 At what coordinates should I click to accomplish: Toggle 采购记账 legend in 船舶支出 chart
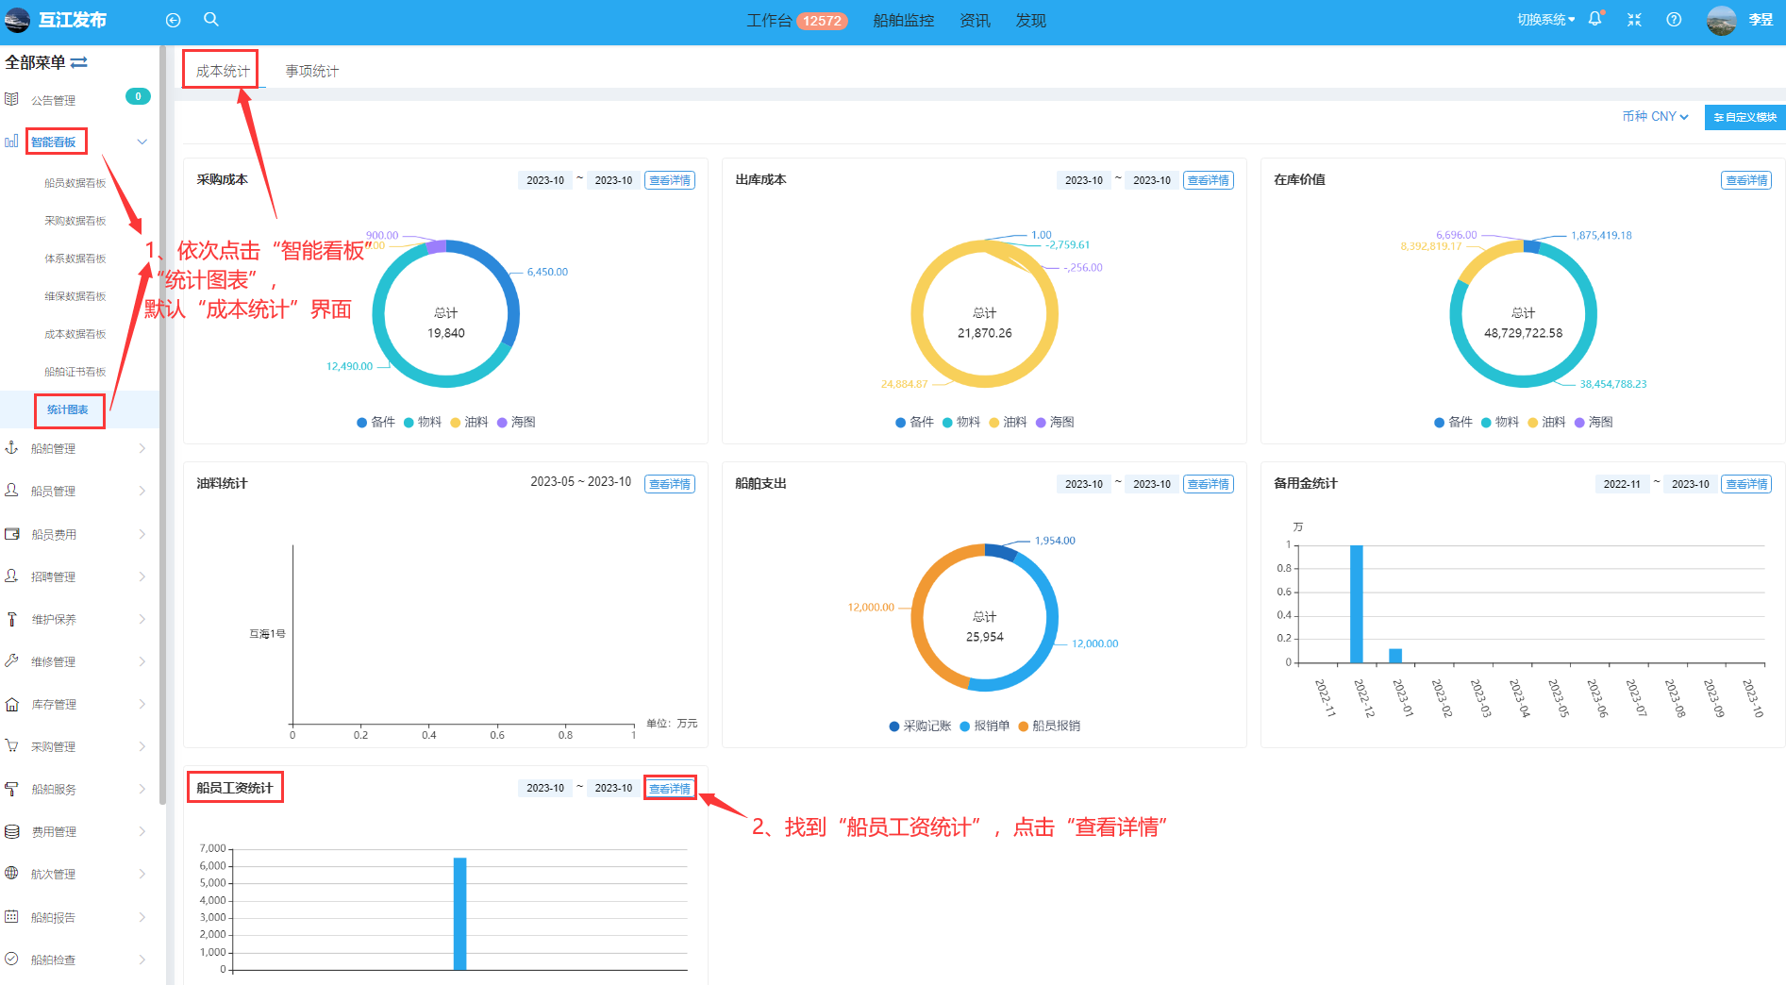(920, 726)
